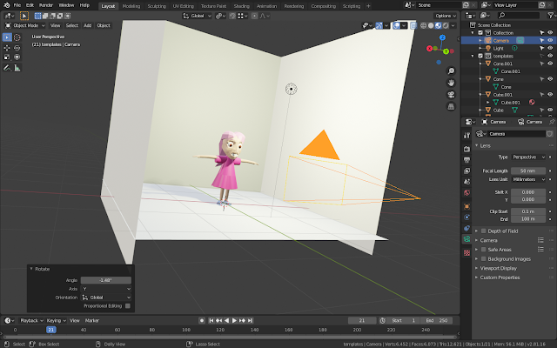This screenshot has height=348, width=557.
Task: Select the Select Box tool in left toolbar
Action: [x=7, y=37]
